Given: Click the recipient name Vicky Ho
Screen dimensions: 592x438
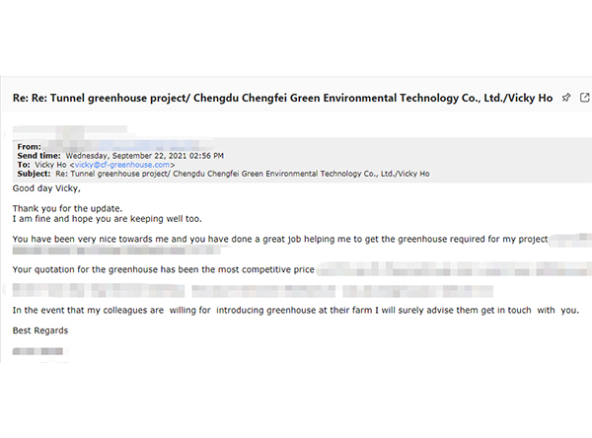Looking at the screenshot, I should pyautogui.click(x=50, y=165).
